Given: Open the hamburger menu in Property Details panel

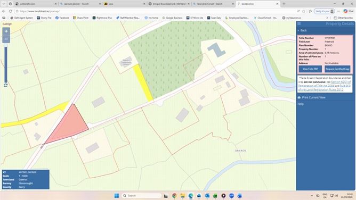Looking at the screenshot, I should pyautogui.click(x=299, y=23).
